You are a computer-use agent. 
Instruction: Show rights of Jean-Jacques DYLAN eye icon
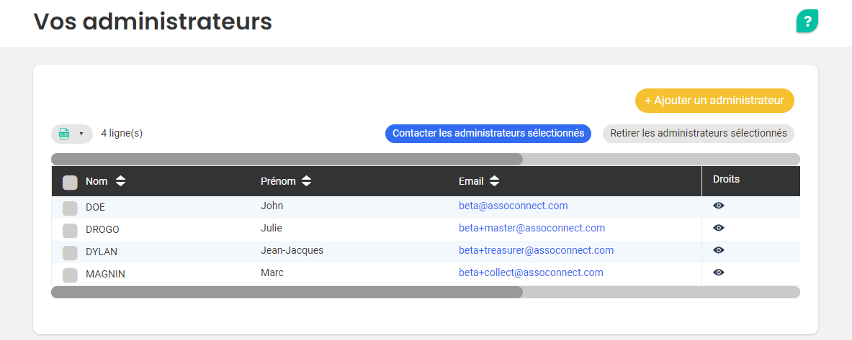click(x=719, y=250)
